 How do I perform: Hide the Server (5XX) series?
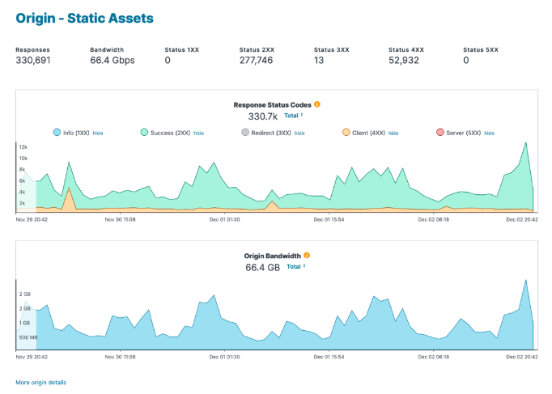click(490, 133)
